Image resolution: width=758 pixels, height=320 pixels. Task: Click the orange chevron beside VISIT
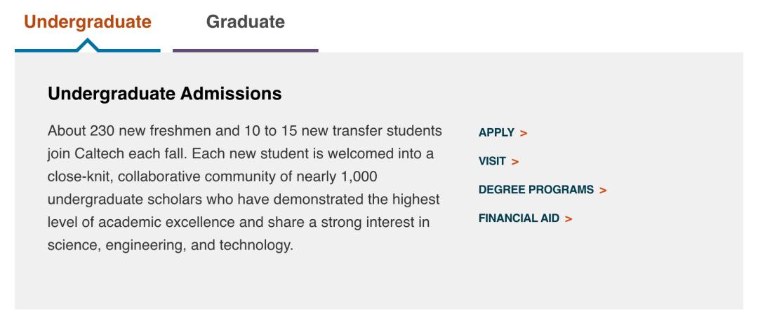tap(515, 162)
